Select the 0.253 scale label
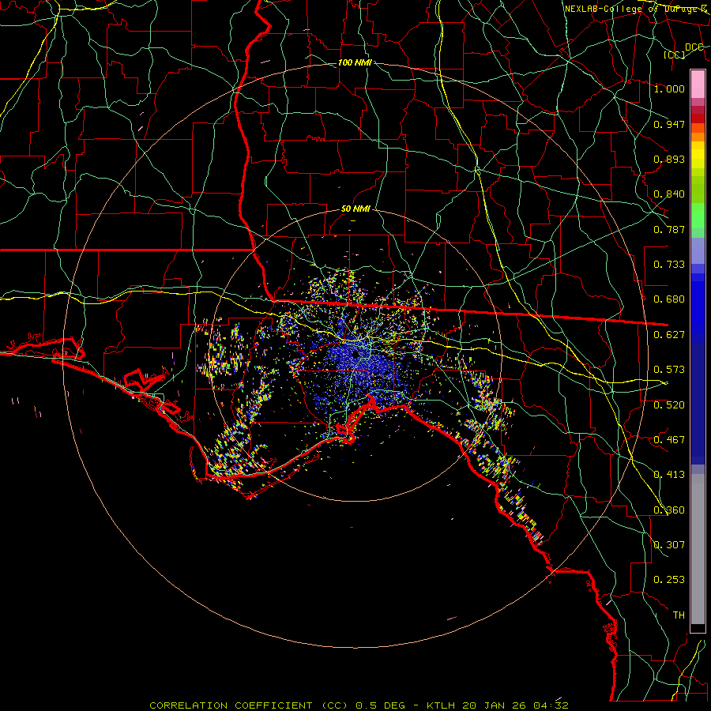The image size is (711, 711). click(x=669, y=580)
